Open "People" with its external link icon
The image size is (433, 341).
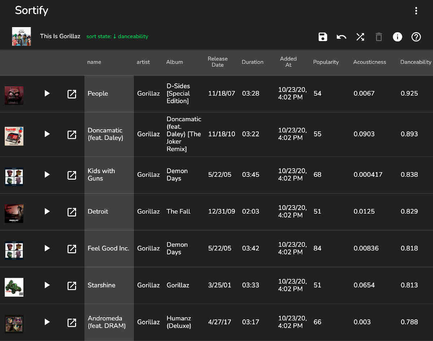point(72,93)
